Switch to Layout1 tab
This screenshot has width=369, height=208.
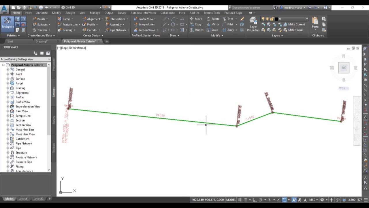[x=23, y=199]
